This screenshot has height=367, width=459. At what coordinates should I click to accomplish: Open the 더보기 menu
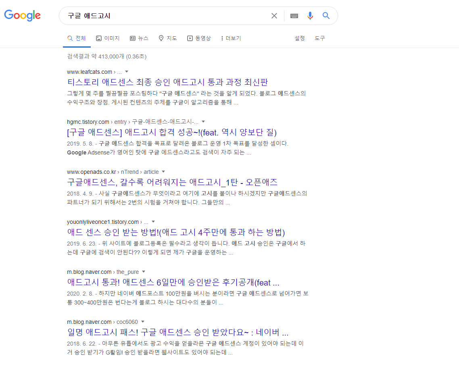[x=231, y=38]
